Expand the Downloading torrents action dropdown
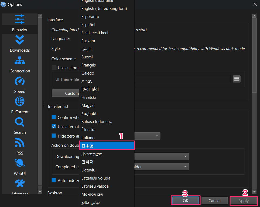 (x=162, y=156)
